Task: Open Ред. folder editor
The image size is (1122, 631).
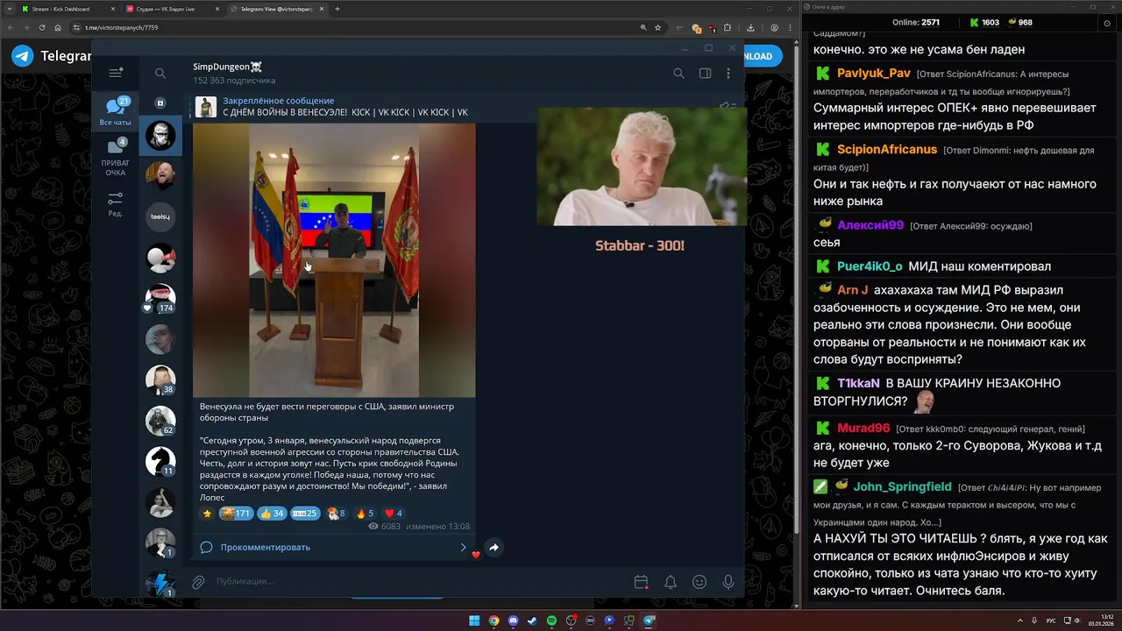Action: point(115,204)
